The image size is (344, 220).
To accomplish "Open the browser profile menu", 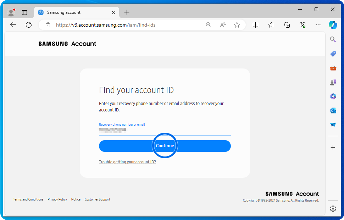I will [11, 12].
